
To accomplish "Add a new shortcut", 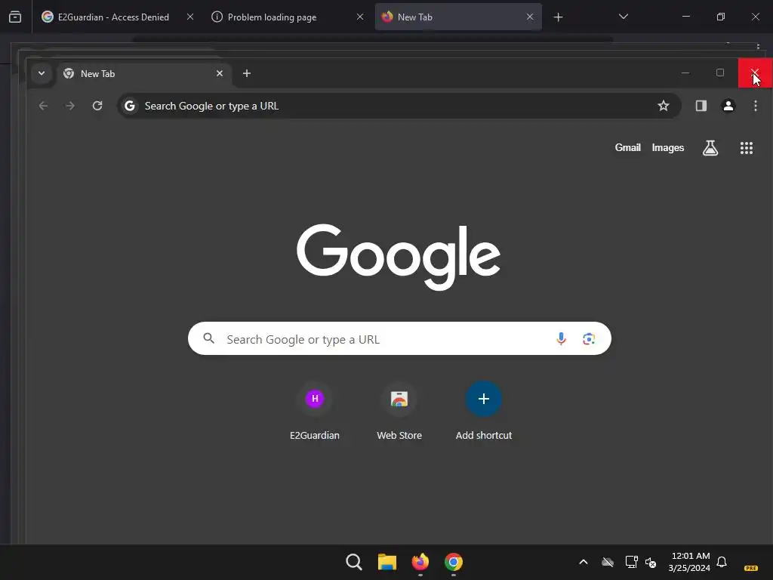I will coord(484,412).
